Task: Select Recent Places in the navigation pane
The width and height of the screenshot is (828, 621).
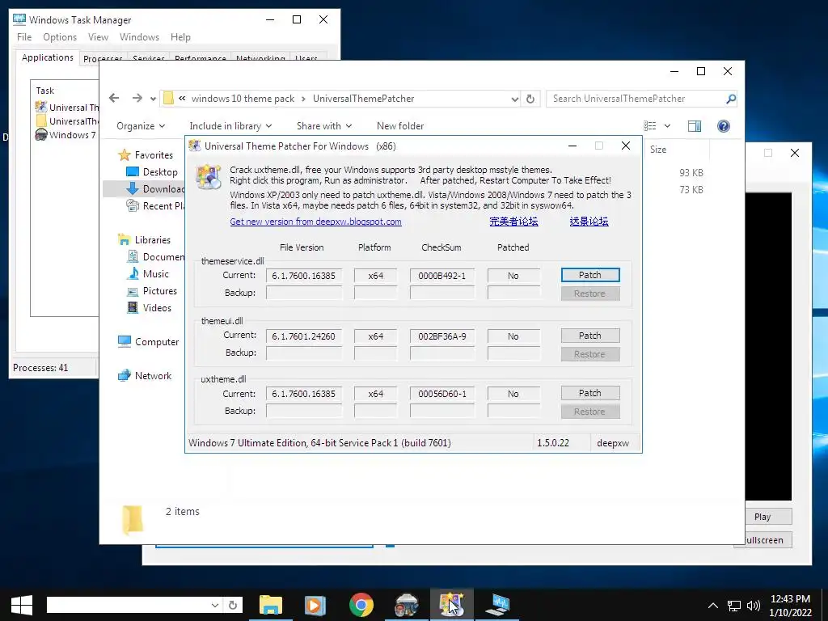Action: coord(155,206)
